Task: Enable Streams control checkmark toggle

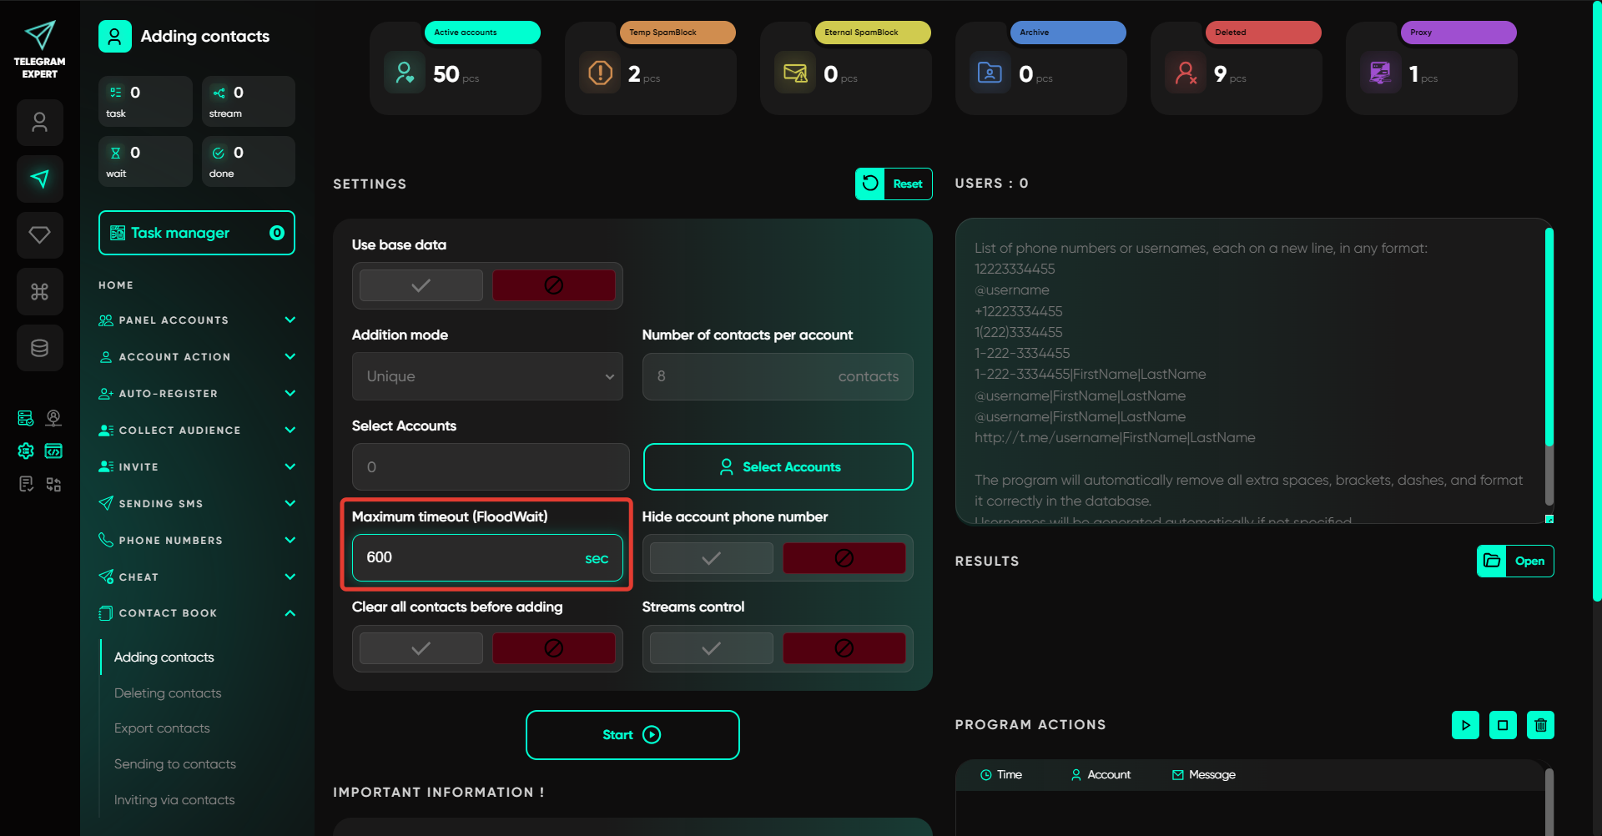Action: (711, 648)
